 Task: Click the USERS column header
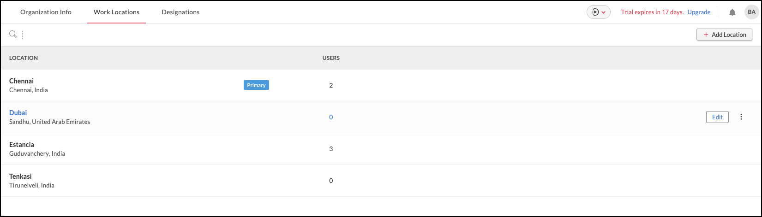[x=331, y=58]
